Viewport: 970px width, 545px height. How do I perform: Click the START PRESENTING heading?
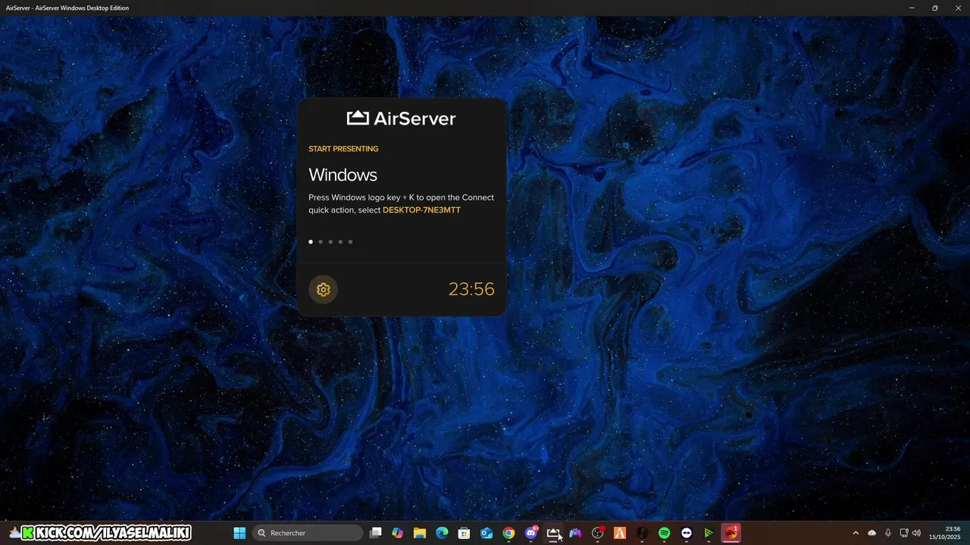coord(343,149)
